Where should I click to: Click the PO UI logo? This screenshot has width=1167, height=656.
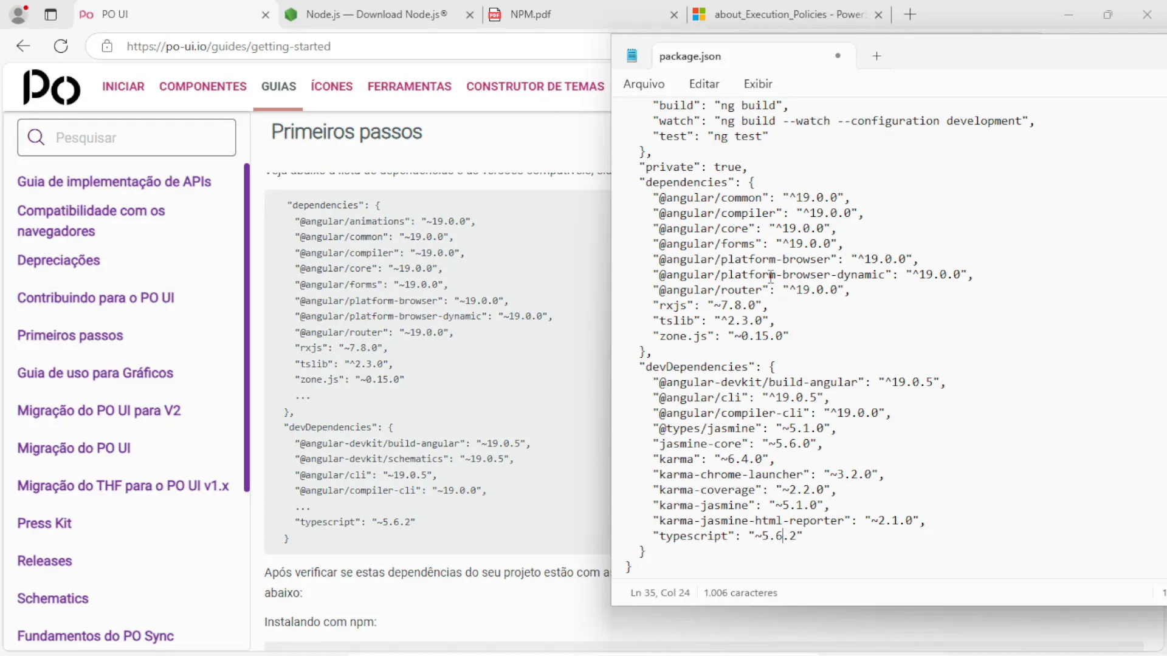tap(52, 87)
